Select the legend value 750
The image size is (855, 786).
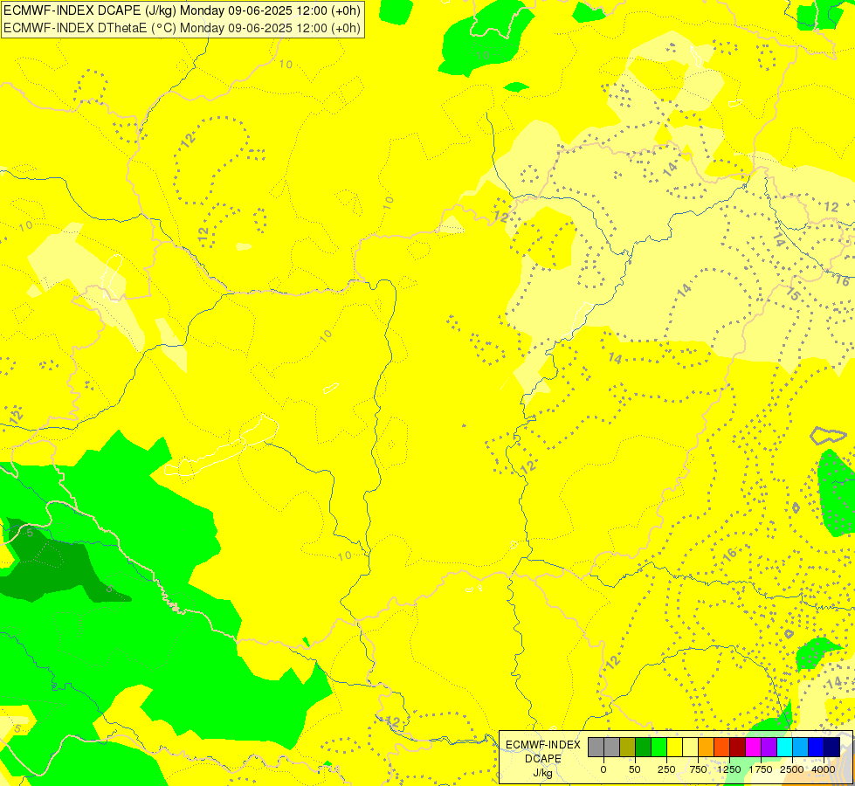[x=698, y=769]
